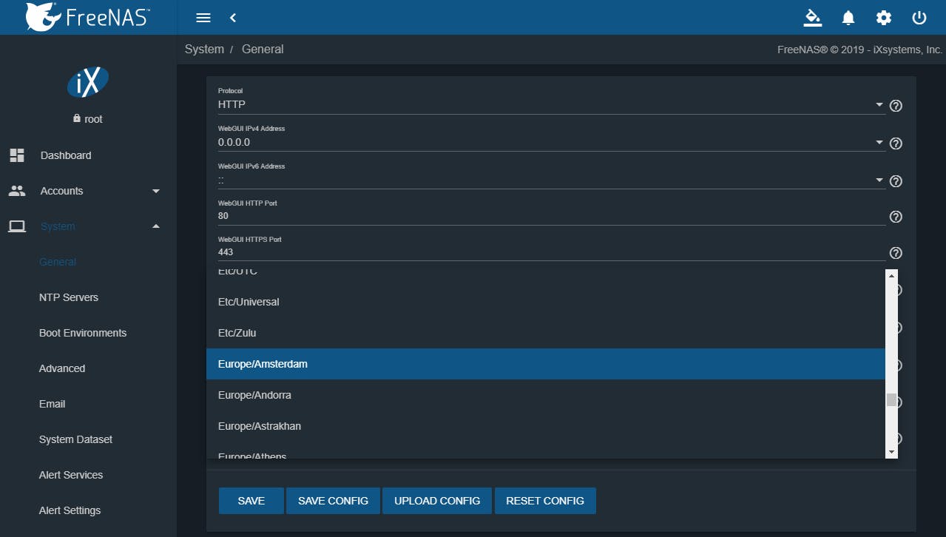Show help for Protocol field

tap(896, 106)
